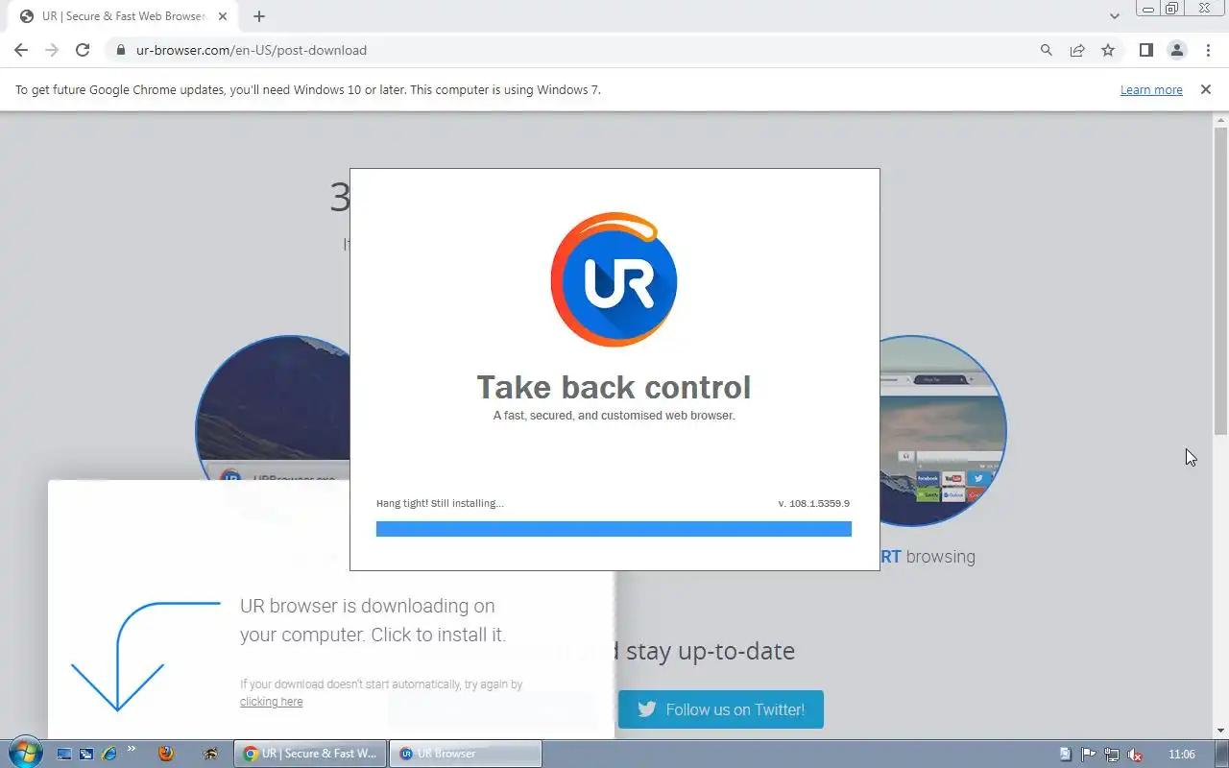View site info via the padlock icon
Viewport: 1229px width, 768px height.
pos(120,50)
